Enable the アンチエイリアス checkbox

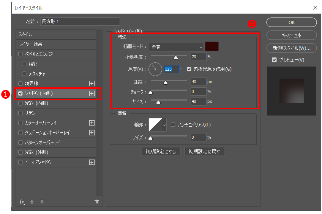click(x=173, y=124)
